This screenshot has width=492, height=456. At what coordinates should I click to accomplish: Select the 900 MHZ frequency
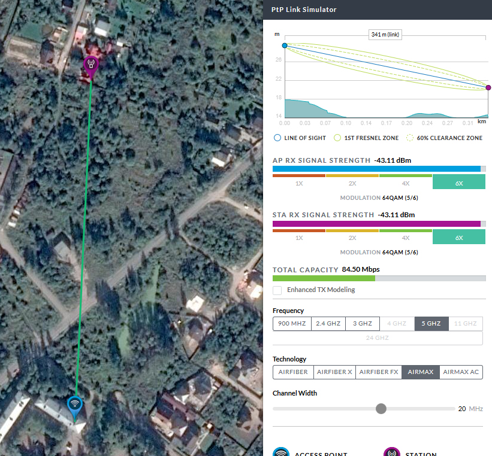pyautogui.click(x=292, y=323)
